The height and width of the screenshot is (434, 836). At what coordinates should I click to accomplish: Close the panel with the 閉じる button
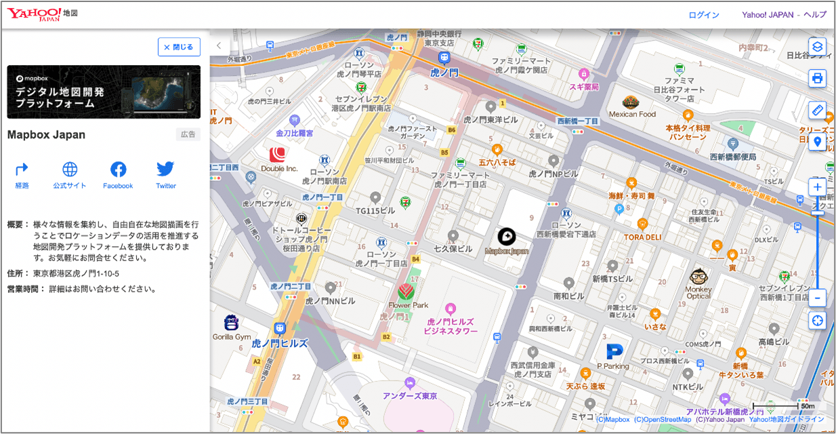tap(179, 47)
